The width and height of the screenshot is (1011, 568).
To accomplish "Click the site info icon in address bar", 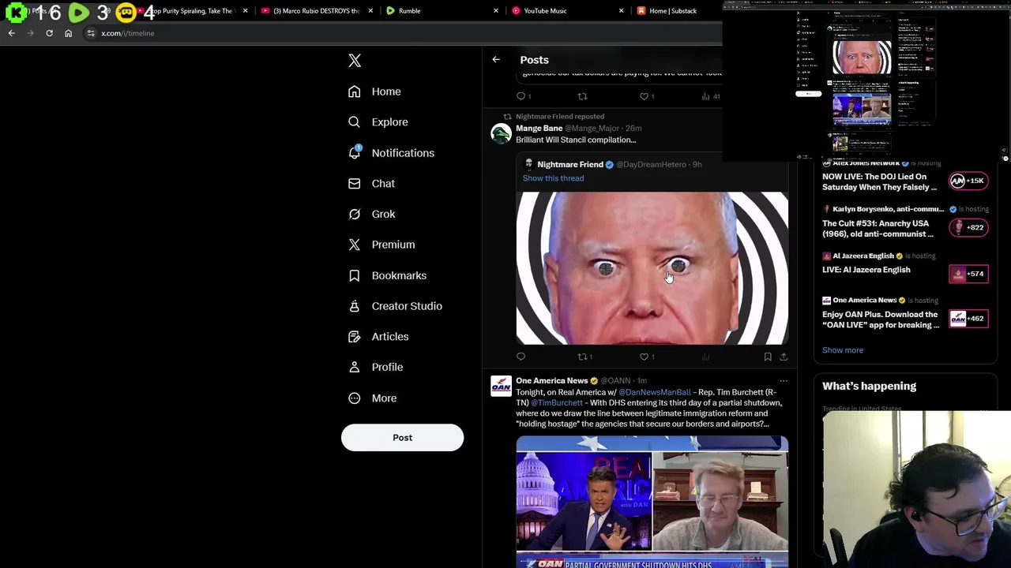I will pyautogui.click(x=91, y=33).
